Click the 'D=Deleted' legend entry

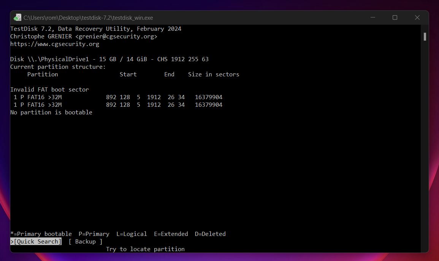(x=210, y=234)
